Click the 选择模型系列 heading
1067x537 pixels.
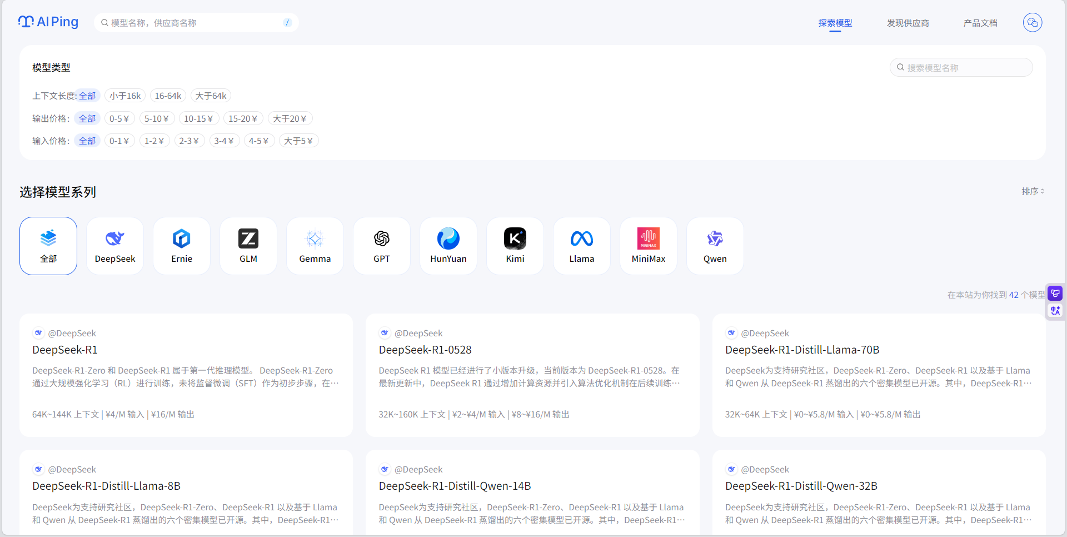pyautogui.click(x=58, y=192)
